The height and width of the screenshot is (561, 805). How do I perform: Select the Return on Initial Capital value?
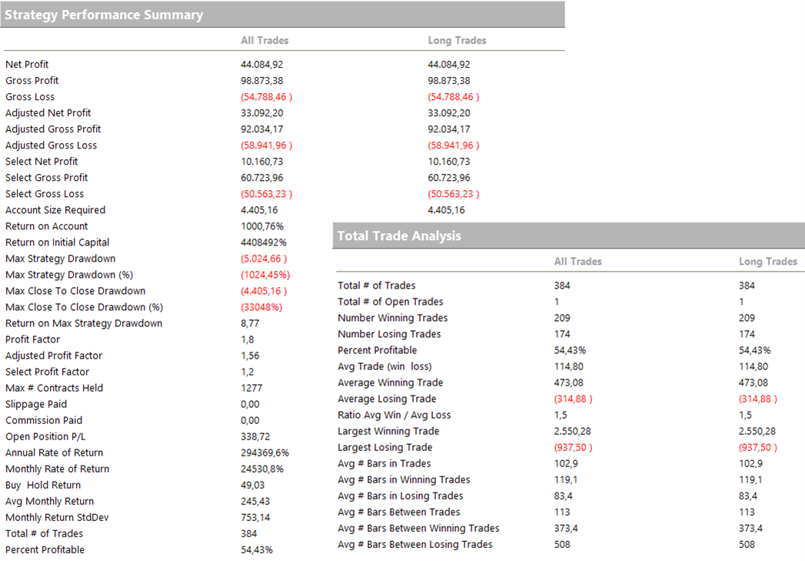pyautogui.click(x=264, y=242)
